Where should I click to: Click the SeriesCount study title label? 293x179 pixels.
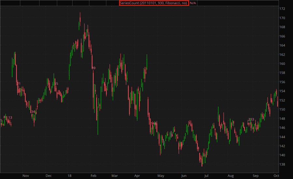tap(153, 3)
